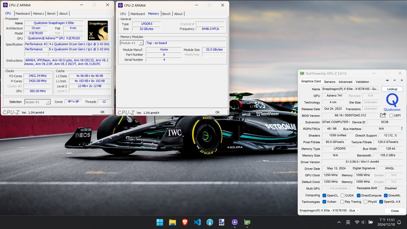
Task: Expand the hidden tray icons chevron
Action: (x=339, y=222)
